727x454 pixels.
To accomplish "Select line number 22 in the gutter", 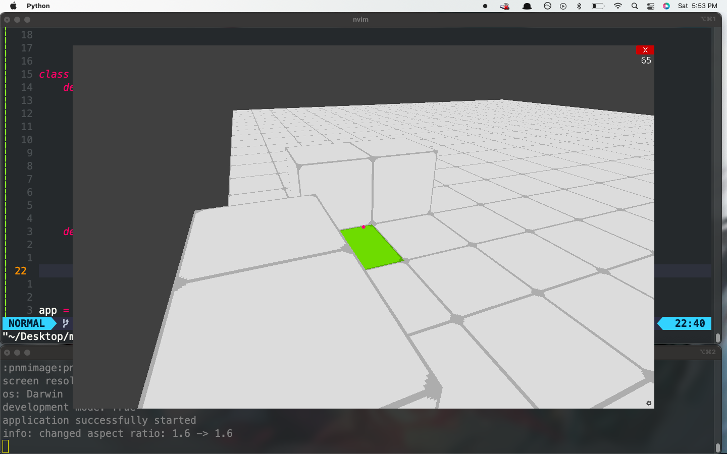I will 20,270.
